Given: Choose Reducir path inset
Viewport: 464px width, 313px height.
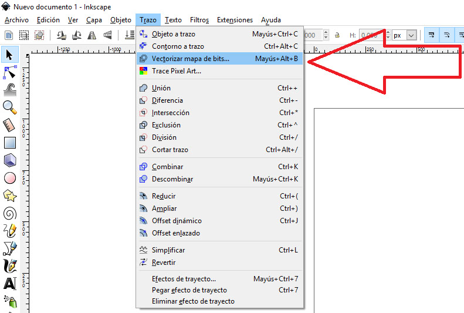Looking at the screenshot, I should [x=220, y=196].
